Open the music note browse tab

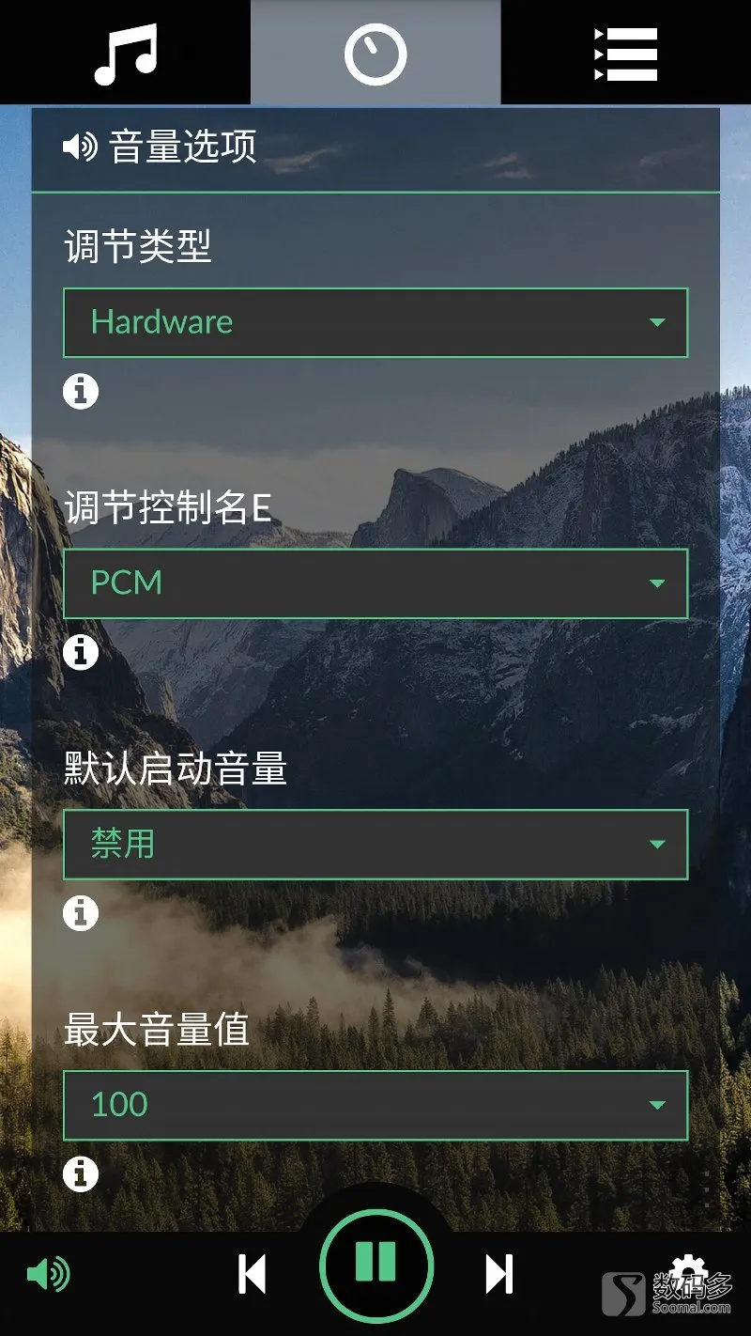tap(125, 53)
